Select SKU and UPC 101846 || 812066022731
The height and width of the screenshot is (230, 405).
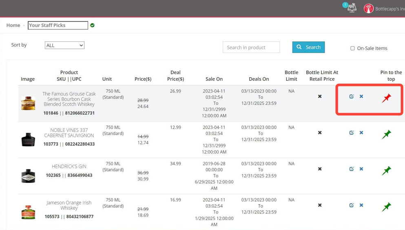click(x=69, y=113)
